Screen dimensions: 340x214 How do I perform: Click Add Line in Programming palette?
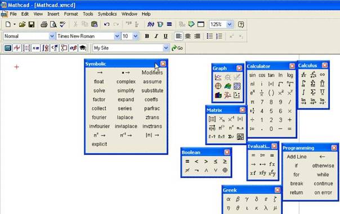(297, 157)
